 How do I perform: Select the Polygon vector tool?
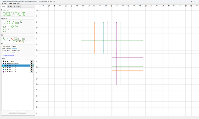click(20, 14)
